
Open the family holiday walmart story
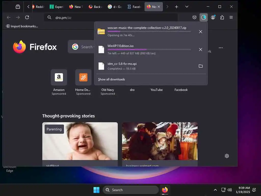click(x=160, y=144)
